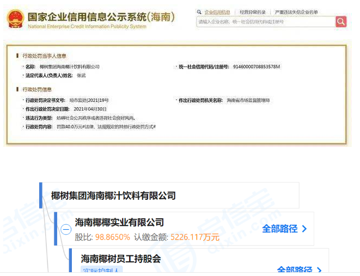The image size is (360, 276).
Task: Open 全部路径 for 海南椰椰实业有限公司
Action: pyautogui.click(x=280, y=229)
